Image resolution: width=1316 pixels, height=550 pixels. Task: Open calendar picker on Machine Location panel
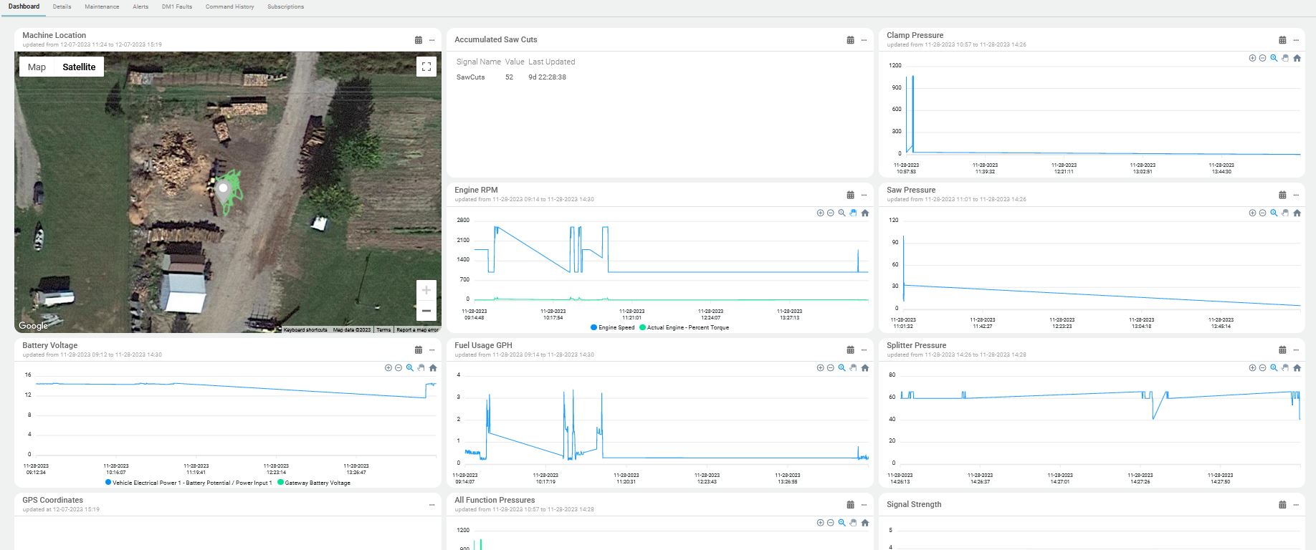pyautogui.click(x=419, y=40)
